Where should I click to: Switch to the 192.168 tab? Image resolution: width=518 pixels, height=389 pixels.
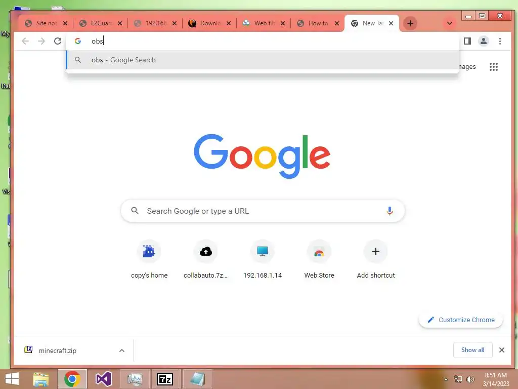[x=155, y=23]
